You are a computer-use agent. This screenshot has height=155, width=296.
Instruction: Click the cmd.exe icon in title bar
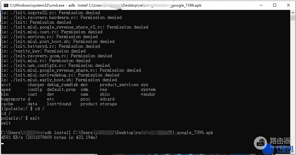point(5,5)
